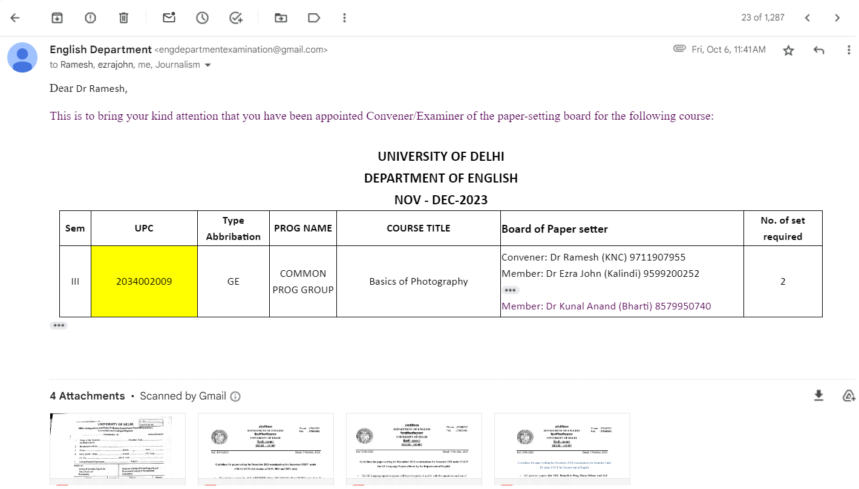Reply to the English Department email
The image size is (859, 489).
tap(819, 50)
